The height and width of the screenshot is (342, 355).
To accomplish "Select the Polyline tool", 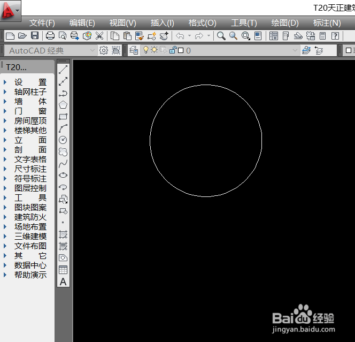I will (x=63, y=93).
